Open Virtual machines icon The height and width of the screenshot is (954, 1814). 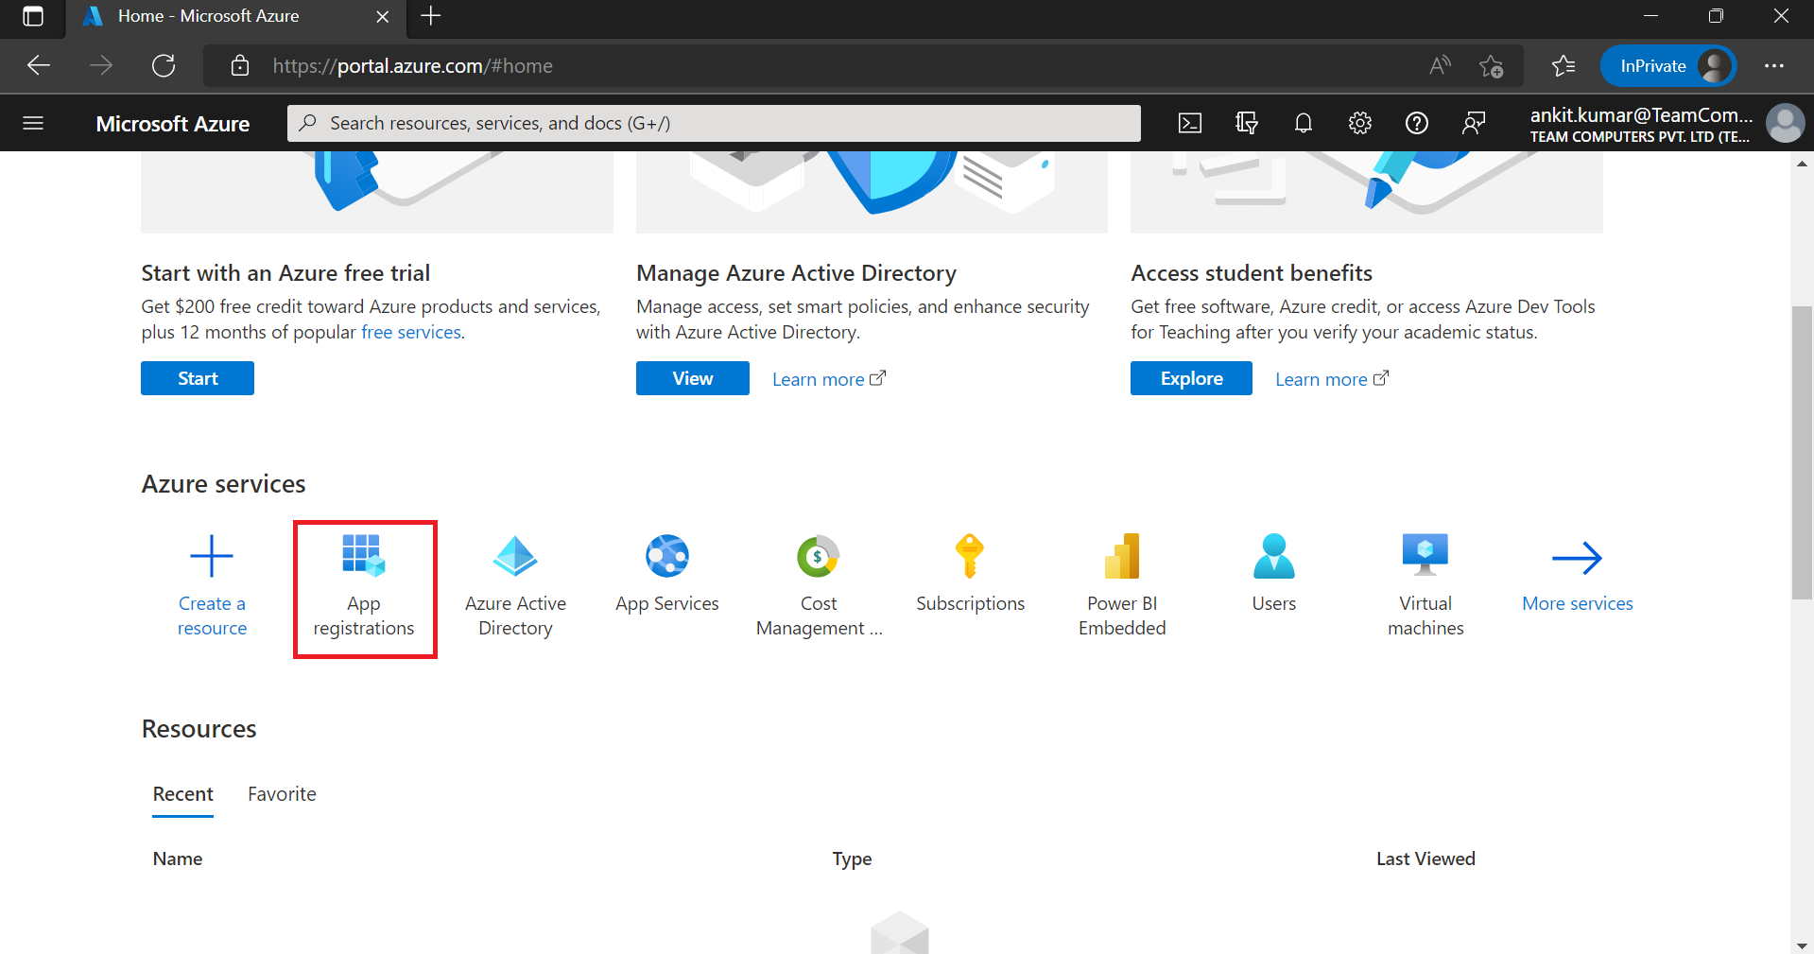[x=1425, y=556]
